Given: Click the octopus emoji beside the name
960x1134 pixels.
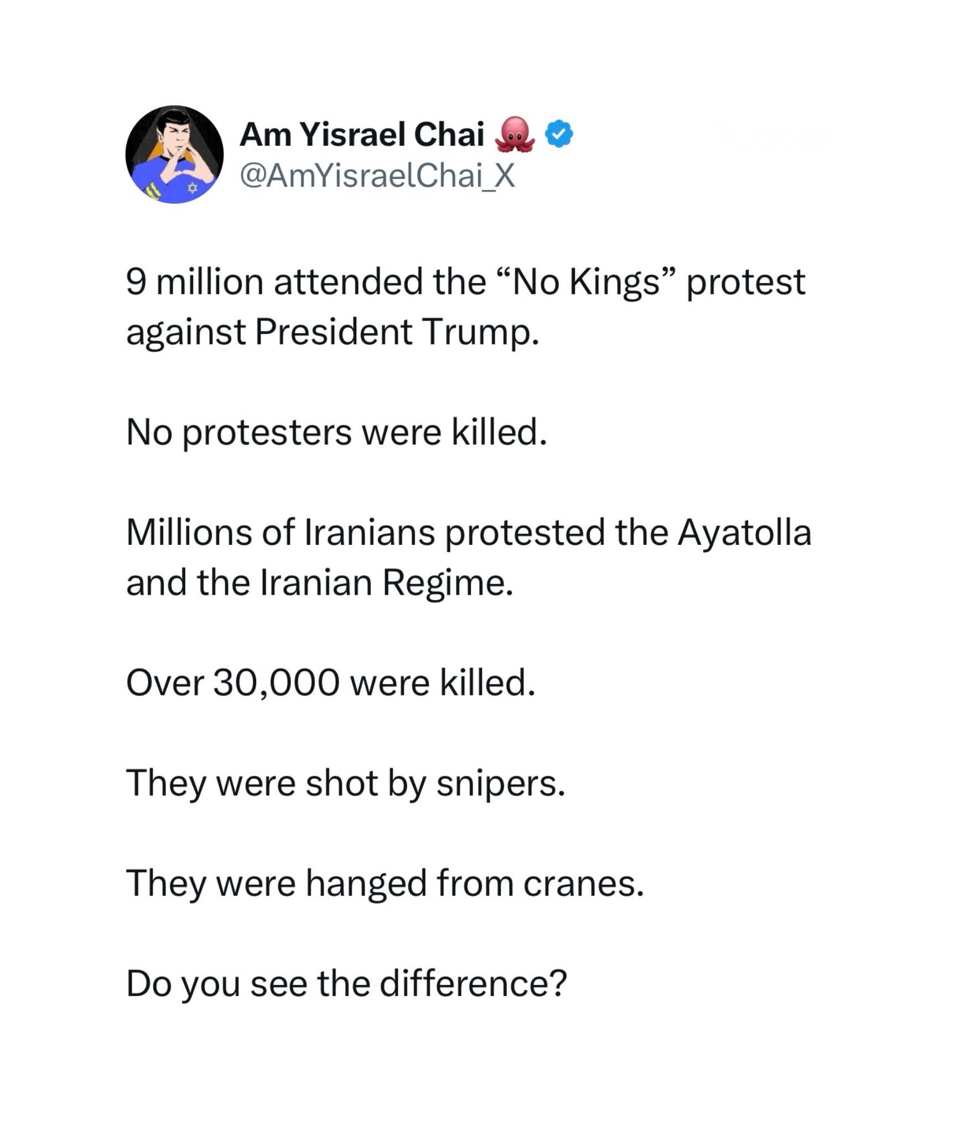Looking at the screenshot, I should click(x=515, y=135).
